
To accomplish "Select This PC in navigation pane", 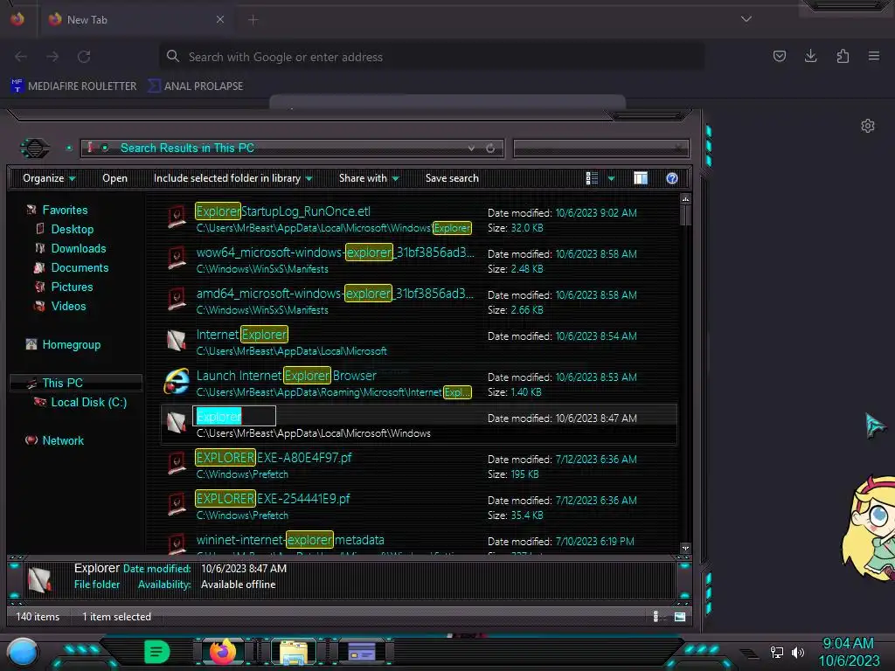I will click(75, 383).
